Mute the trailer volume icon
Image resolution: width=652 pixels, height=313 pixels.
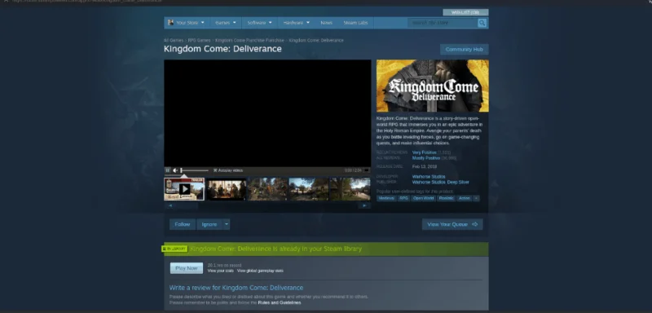click(175, 170)
